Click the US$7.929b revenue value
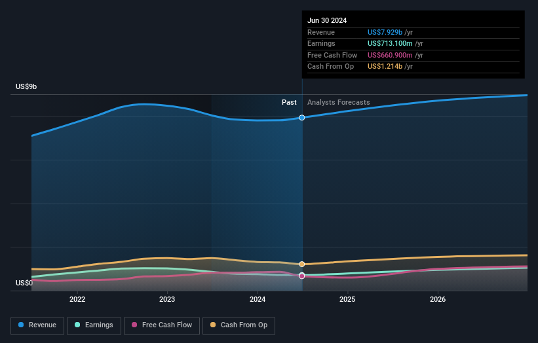Screen dimensions: 538x343 pyautogui.click(x=385, y=32)
